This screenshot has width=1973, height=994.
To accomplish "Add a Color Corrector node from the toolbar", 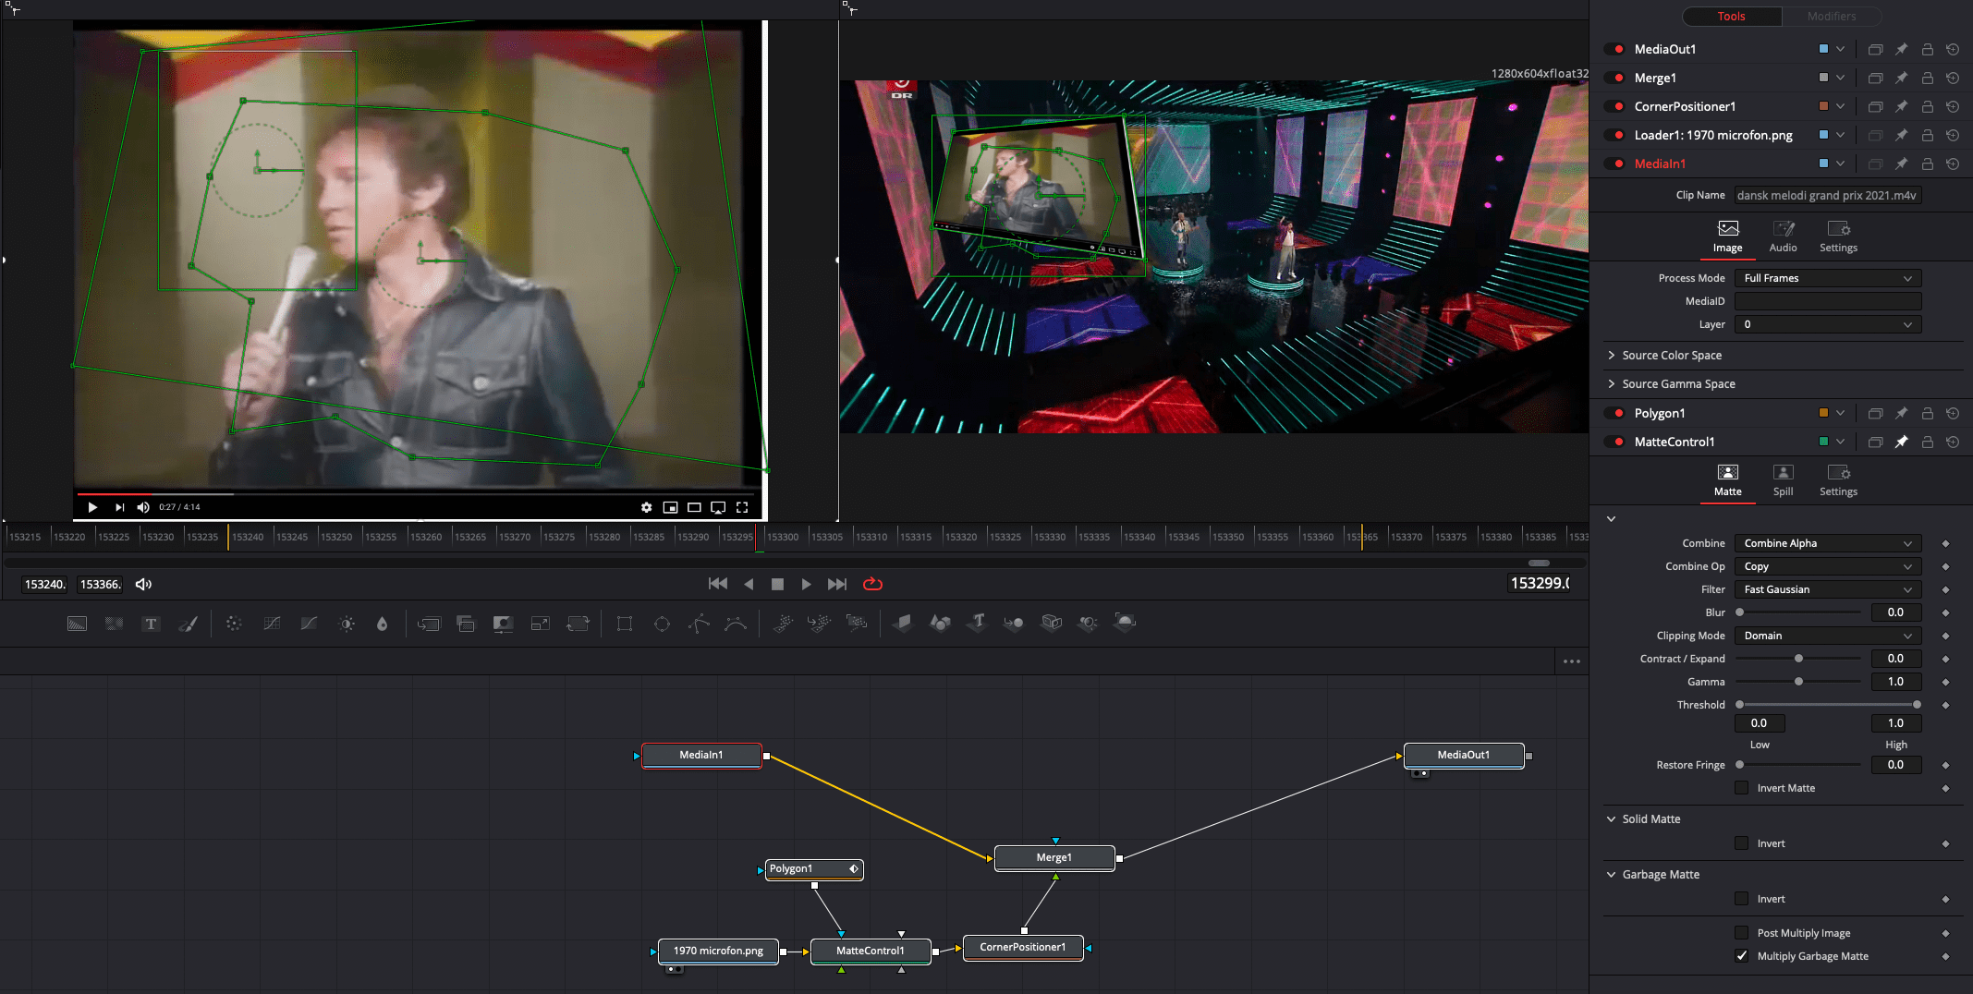I will point(234,624).
